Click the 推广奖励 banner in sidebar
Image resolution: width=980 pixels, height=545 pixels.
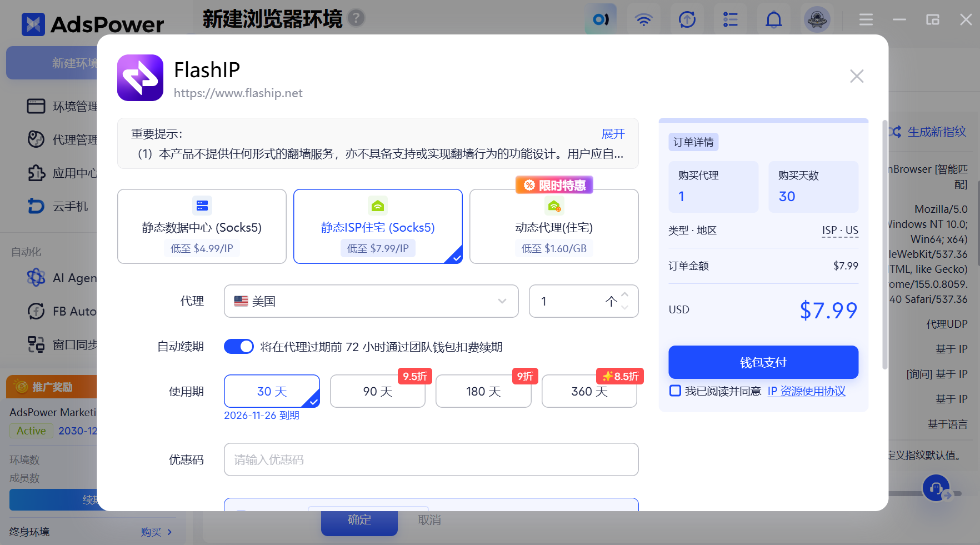52,387
